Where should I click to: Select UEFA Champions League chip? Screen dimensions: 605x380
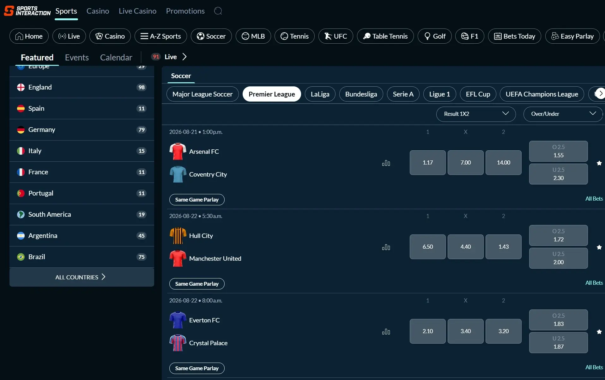pyautogui.click(x=542, y=94)
